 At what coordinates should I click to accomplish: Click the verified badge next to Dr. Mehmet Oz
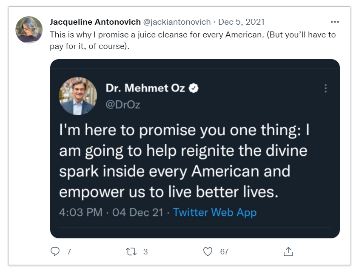coord(194,88)
